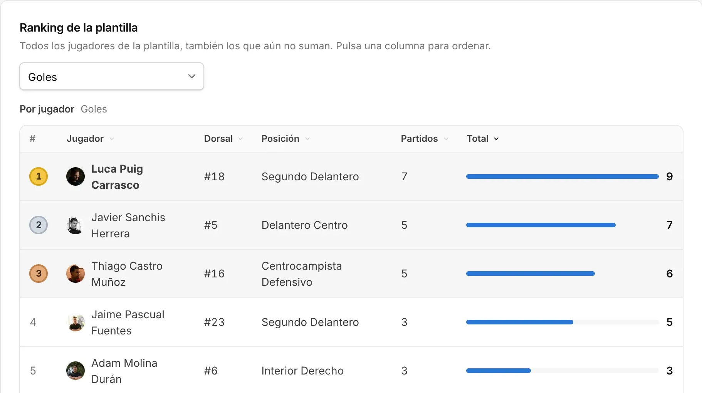The height and width of the screenshot is (393, 702).
Task: Click the bronze rank 3 medal badge
Action: 39,274
